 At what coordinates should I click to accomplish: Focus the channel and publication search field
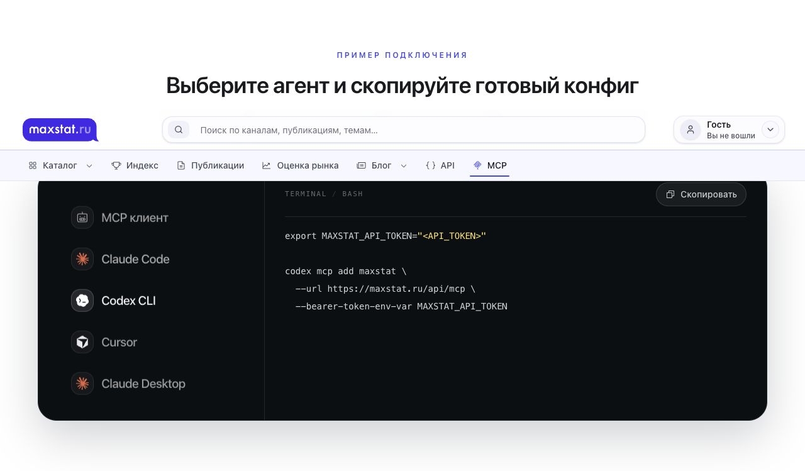[x=404, y=130]
